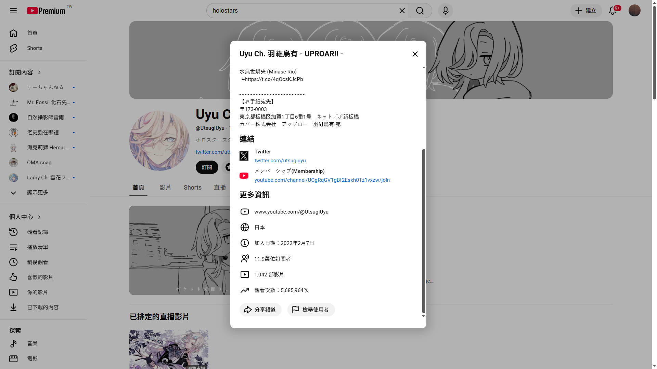Open watch history in the sidebar
The height and width of the screenshot is (369, 657).
tap(37, 232)
